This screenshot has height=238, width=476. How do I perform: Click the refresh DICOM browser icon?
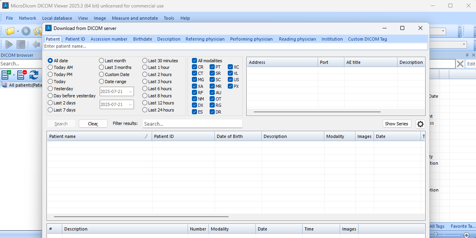pos(34,74)
